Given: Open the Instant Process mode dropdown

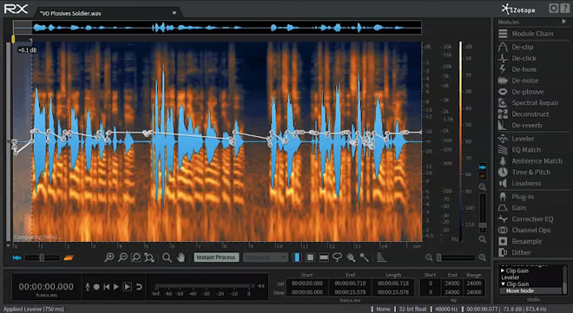Looking at the screenshot, I should tap(266, 258).
